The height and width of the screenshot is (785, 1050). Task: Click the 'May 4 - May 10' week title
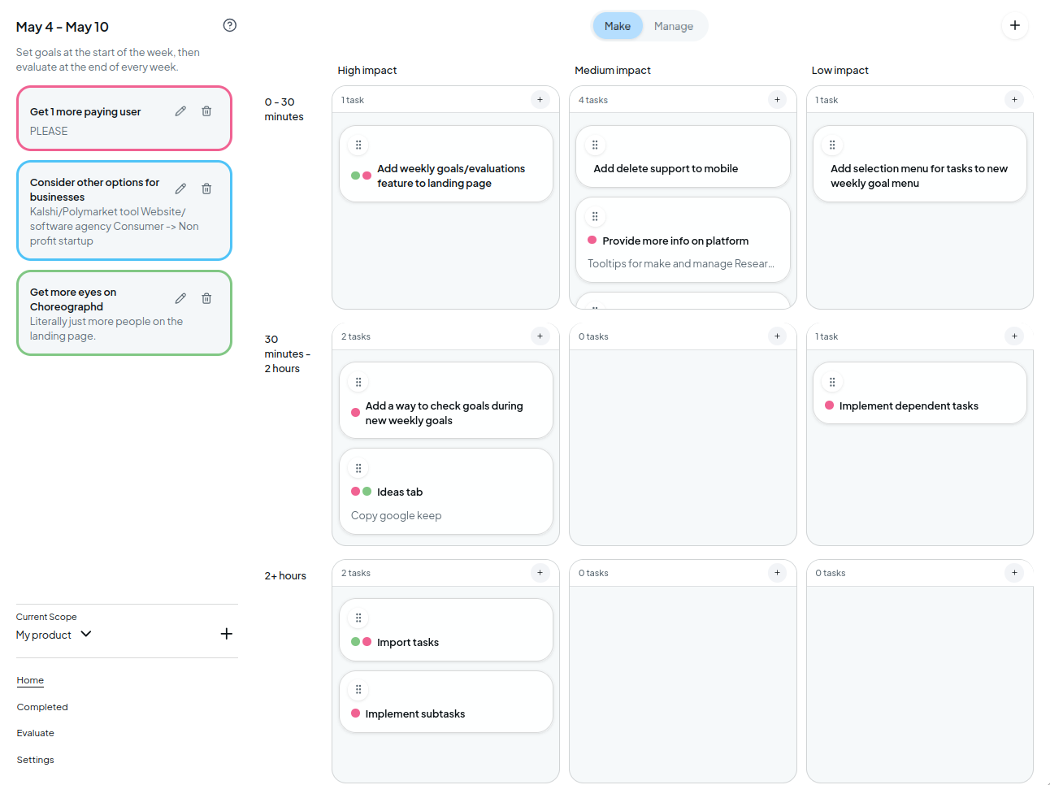(x=63, y=27)
